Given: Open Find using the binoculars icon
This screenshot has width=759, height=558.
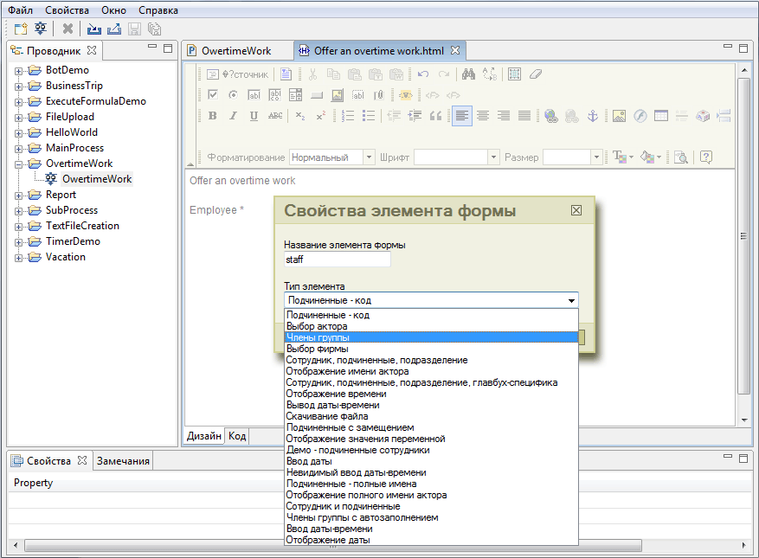Looking at the screenshot, I should pos(467,74).
